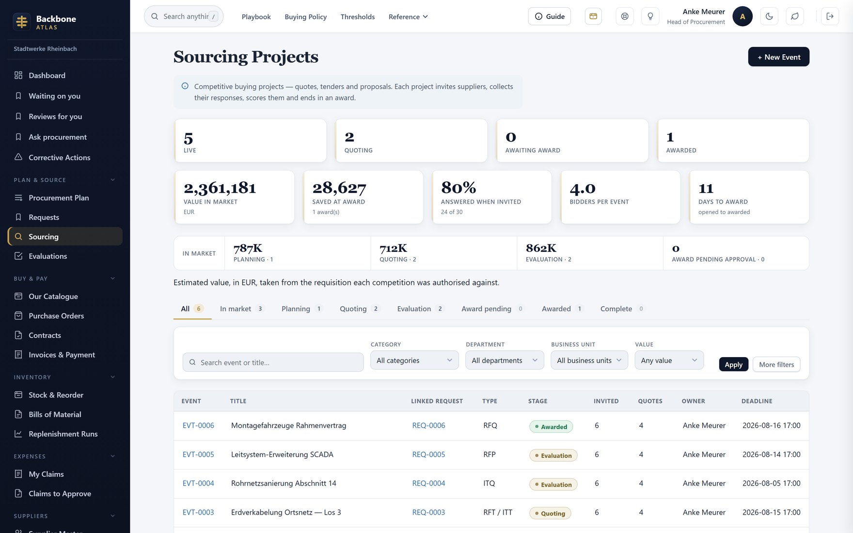Open Purchase Orders page

65,316
